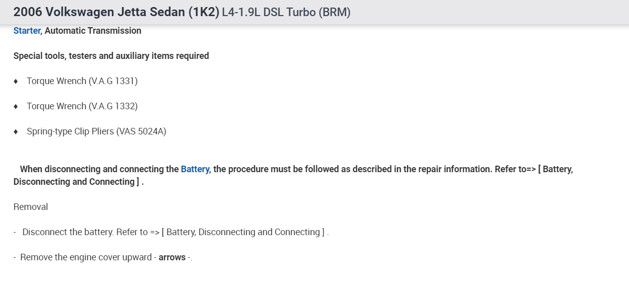Select the Torque Wrench (V.A.G 1331) entry

[x=82, y=81]
